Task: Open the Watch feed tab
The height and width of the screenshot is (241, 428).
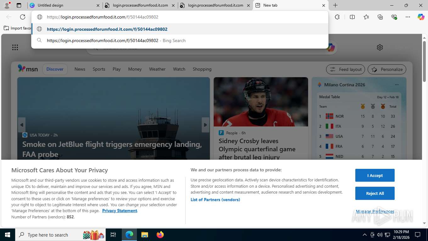Action: point(179,69)
